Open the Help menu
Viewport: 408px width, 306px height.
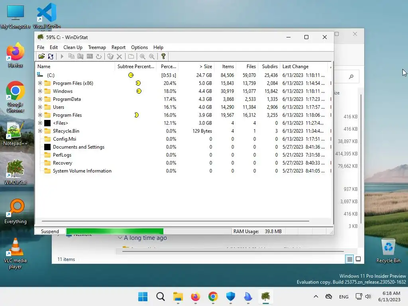click(x=158, y=47)
